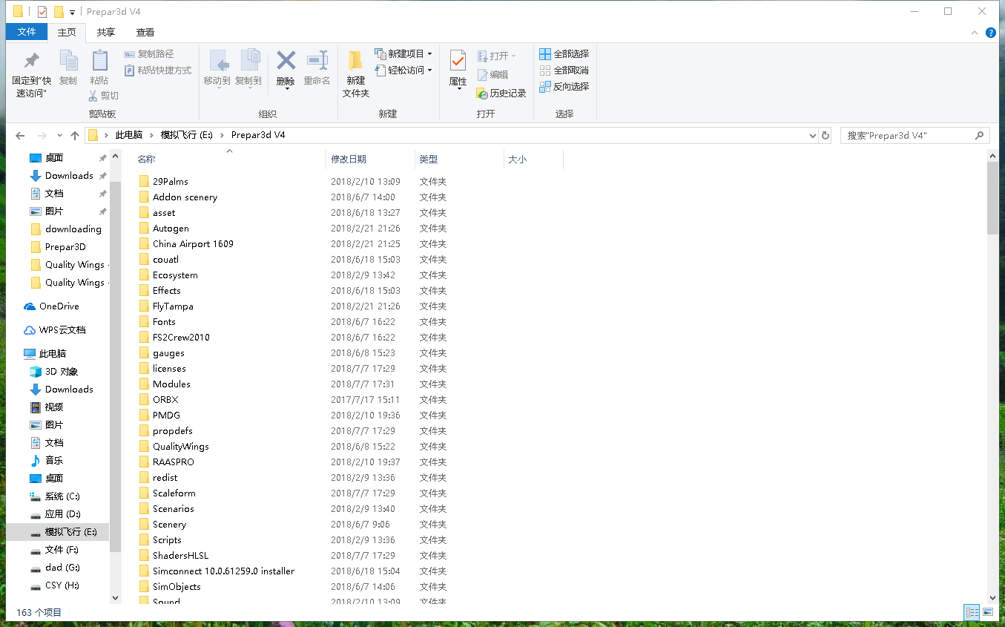This screenshot has width=1005, height=627.
Task: Click 模拟飞行 (E:) in the address breadcrumb
Action: 187,135
